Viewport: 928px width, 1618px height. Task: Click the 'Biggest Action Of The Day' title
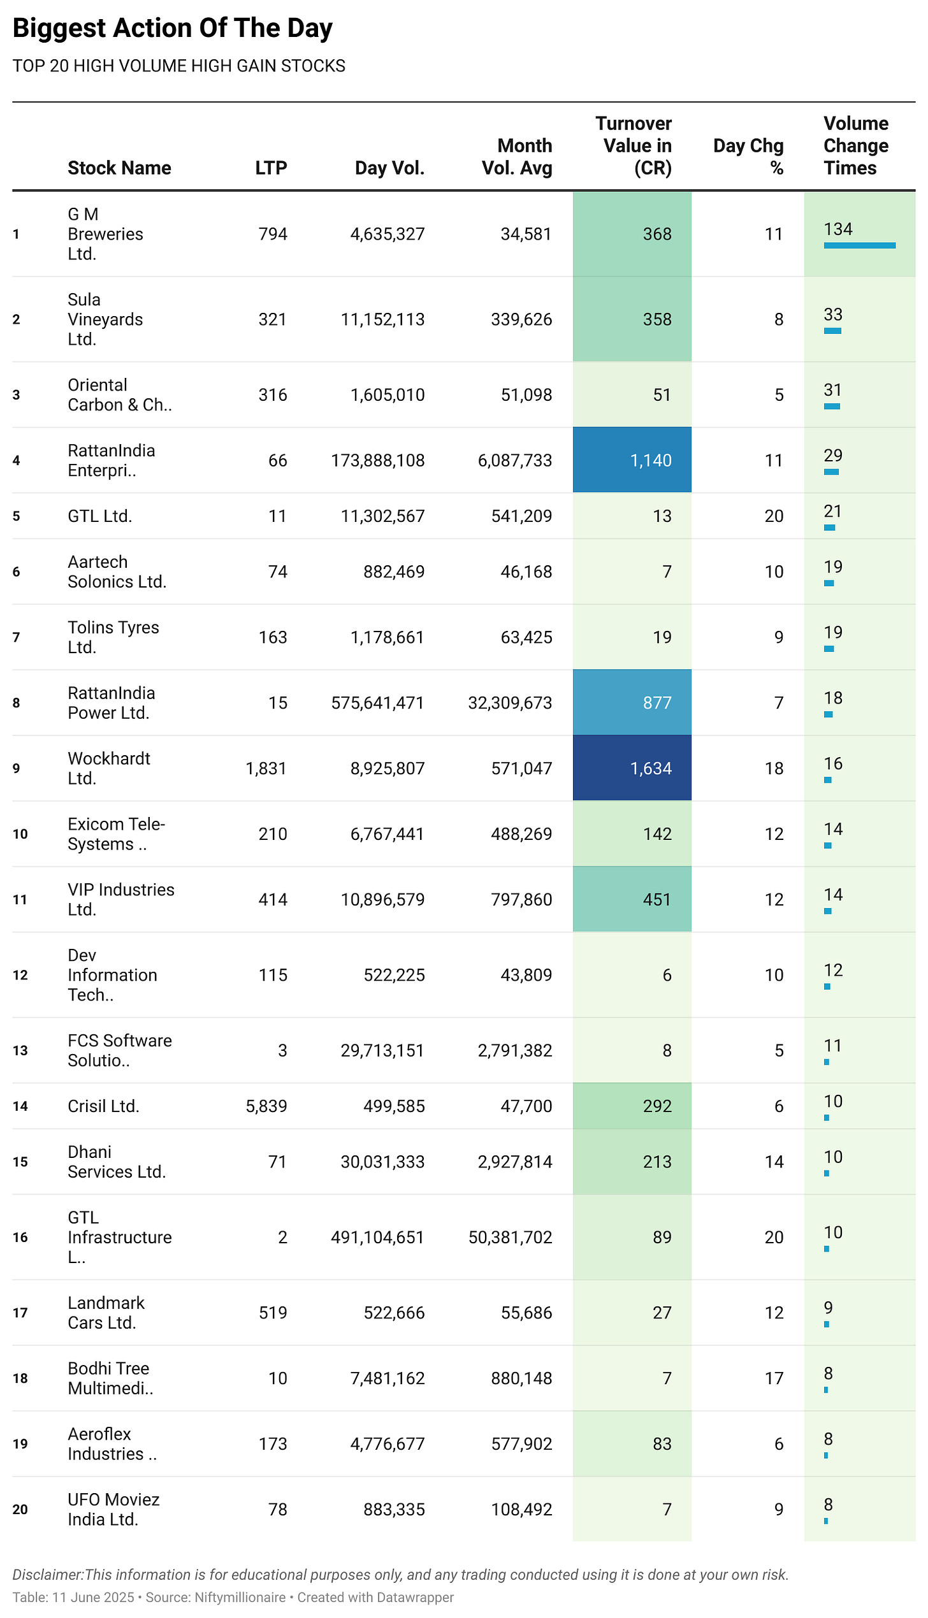[173, 29]
